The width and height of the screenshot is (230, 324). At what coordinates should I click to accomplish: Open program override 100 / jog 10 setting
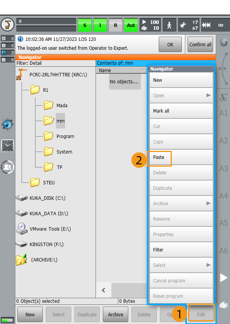click(x=150, y=25)
